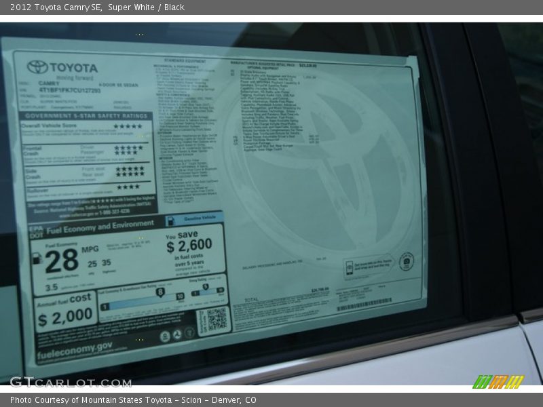Click the barcode at the sticker bottom

point(364,304)
